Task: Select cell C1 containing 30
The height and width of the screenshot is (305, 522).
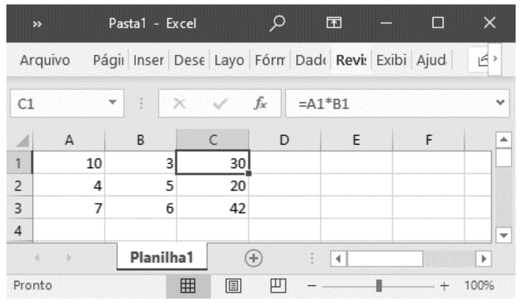Action: 213,163
